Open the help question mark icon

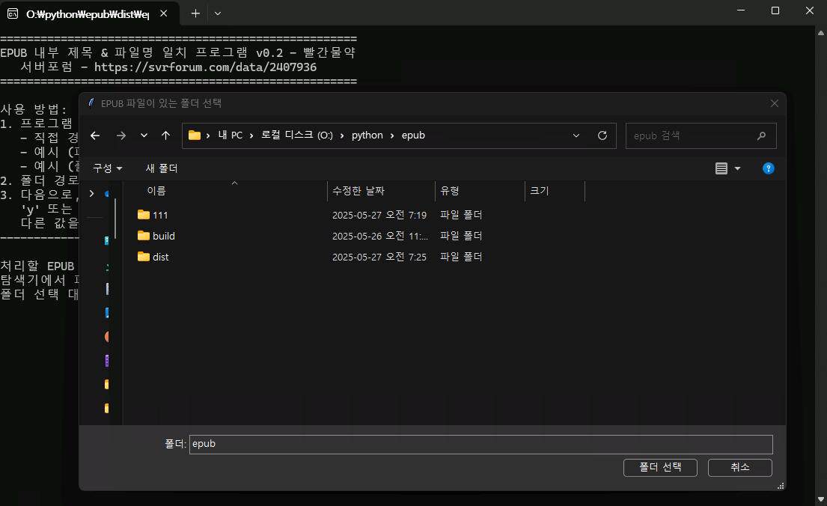pyautogui.click(x=768, y=168)
